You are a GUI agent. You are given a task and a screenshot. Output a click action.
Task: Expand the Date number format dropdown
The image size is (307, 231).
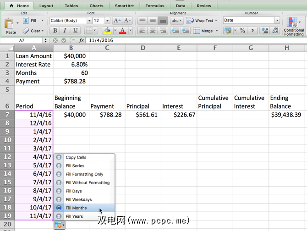(277, 21)
